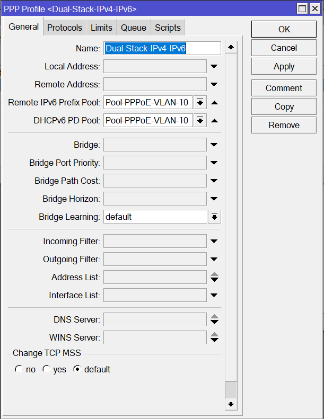
Task: Expand the Local Address field arrow
Action: click(214, 67)
